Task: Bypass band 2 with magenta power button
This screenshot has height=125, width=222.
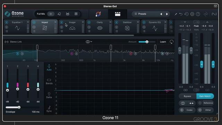Action: click(72, 53)
